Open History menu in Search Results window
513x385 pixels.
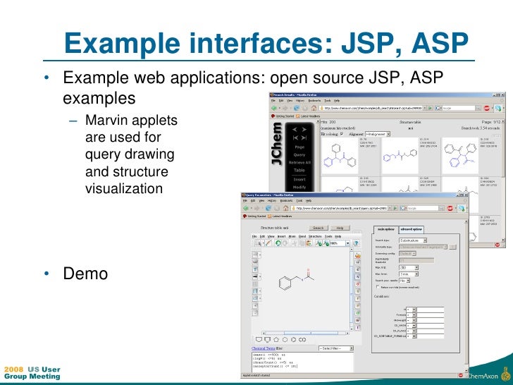(x=300, y=101)
